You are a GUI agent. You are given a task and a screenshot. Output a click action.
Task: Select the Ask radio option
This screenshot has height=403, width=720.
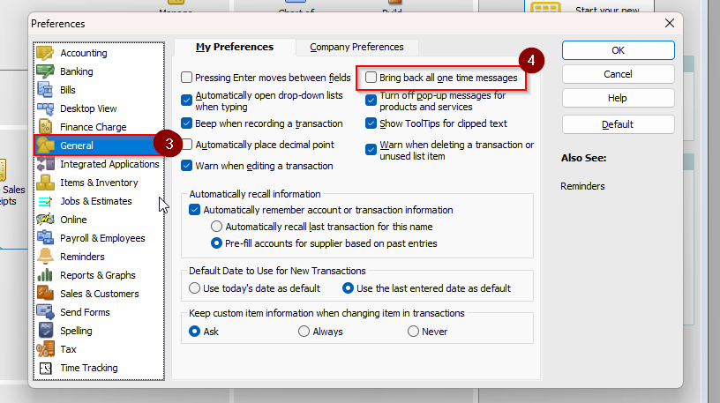coord(195,331)
